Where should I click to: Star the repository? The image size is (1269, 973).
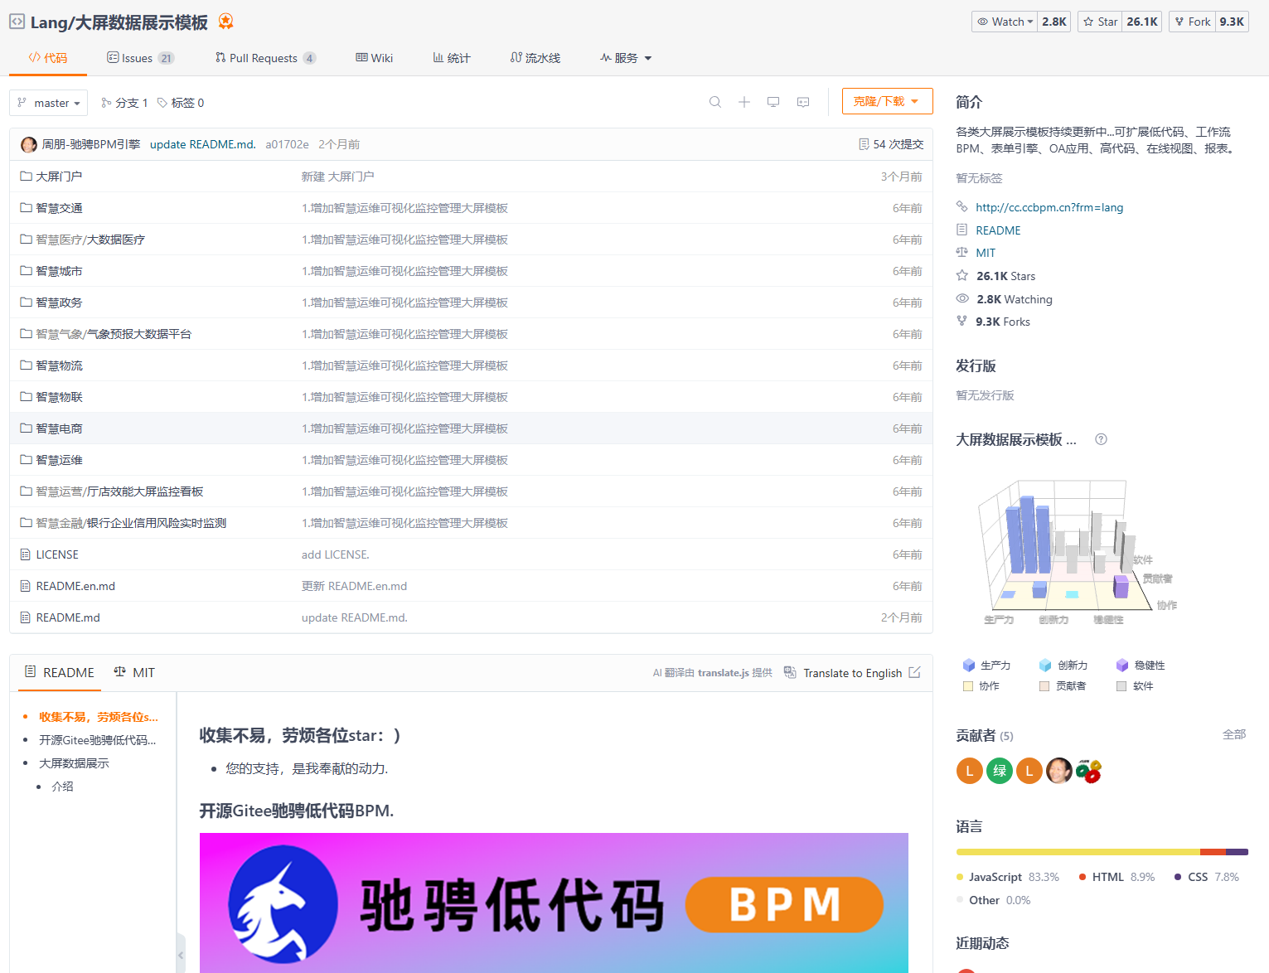click(x=1100, y=22)
